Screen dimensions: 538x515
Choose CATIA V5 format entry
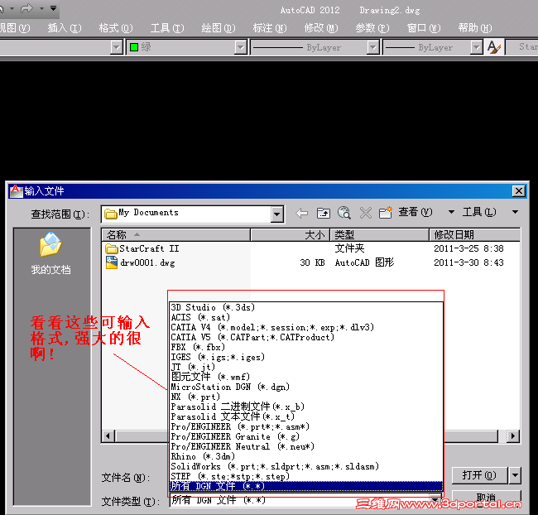point(306,337)
